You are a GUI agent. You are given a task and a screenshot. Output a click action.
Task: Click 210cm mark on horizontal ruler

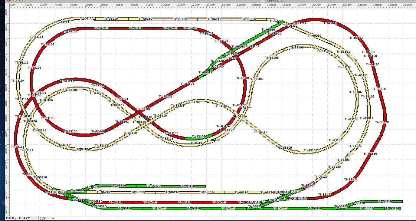coord(332,5)
